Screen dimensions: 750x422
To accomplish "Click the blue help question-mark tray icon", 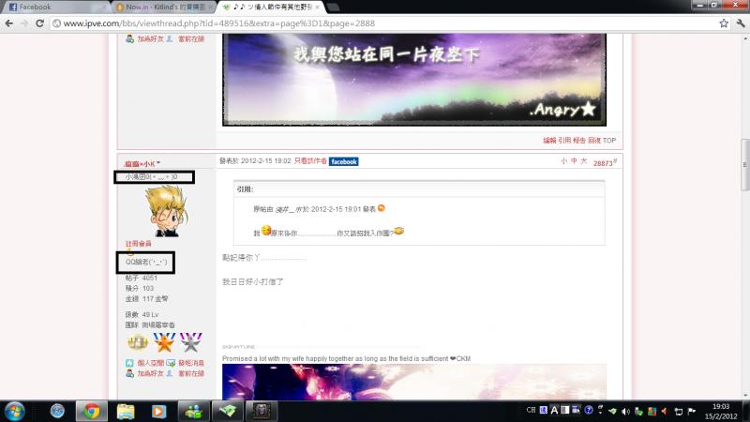I will 589,410.
